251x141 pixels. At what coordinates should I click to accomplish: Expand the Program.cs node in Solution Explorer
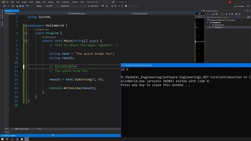coord(210,27)
